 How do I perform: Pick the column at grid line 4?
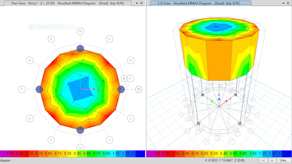[80, 130]
